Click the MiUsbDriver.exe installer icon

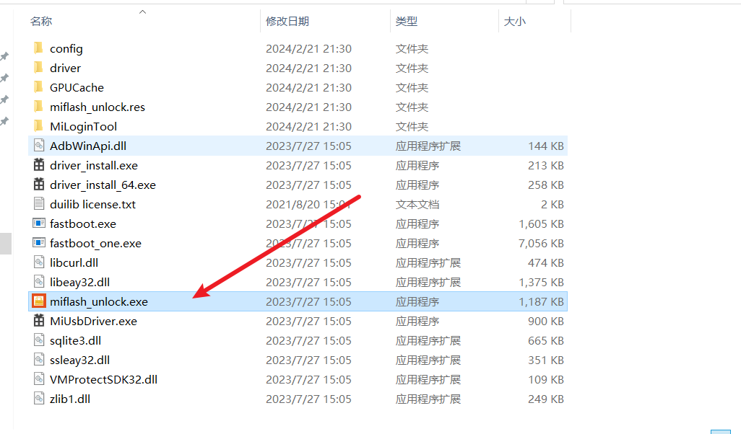[x=39, y=320]
